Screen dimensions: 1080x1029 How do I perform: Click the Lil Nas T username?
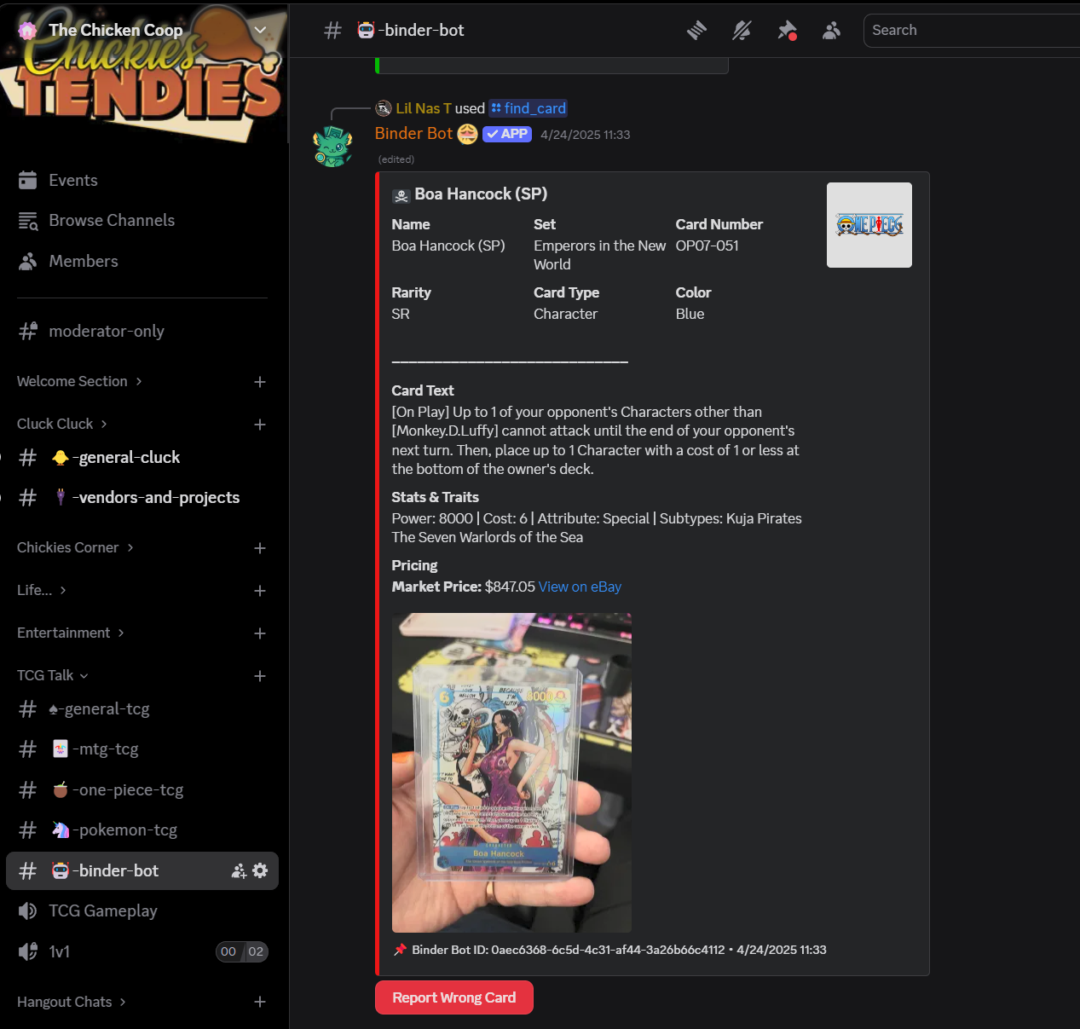[424, 108]
